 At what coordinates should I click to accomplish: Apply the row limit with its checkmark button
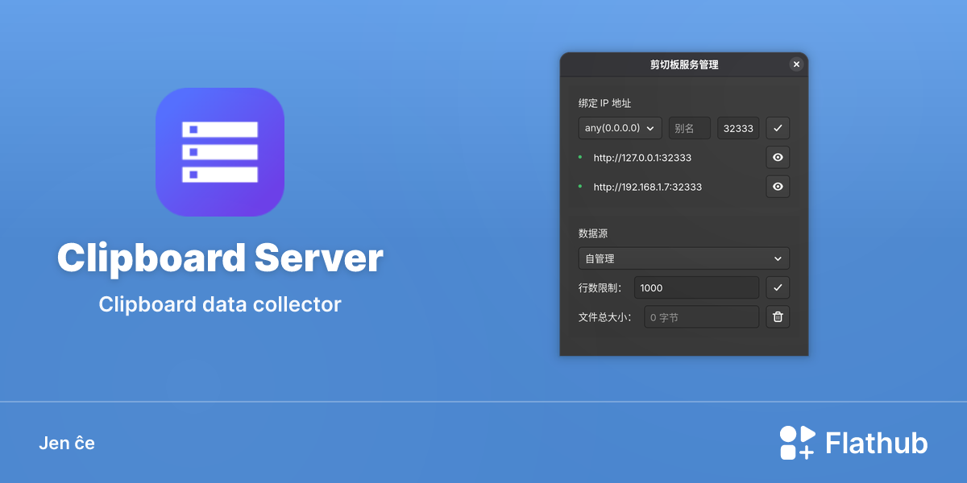[x=778, y=287]
